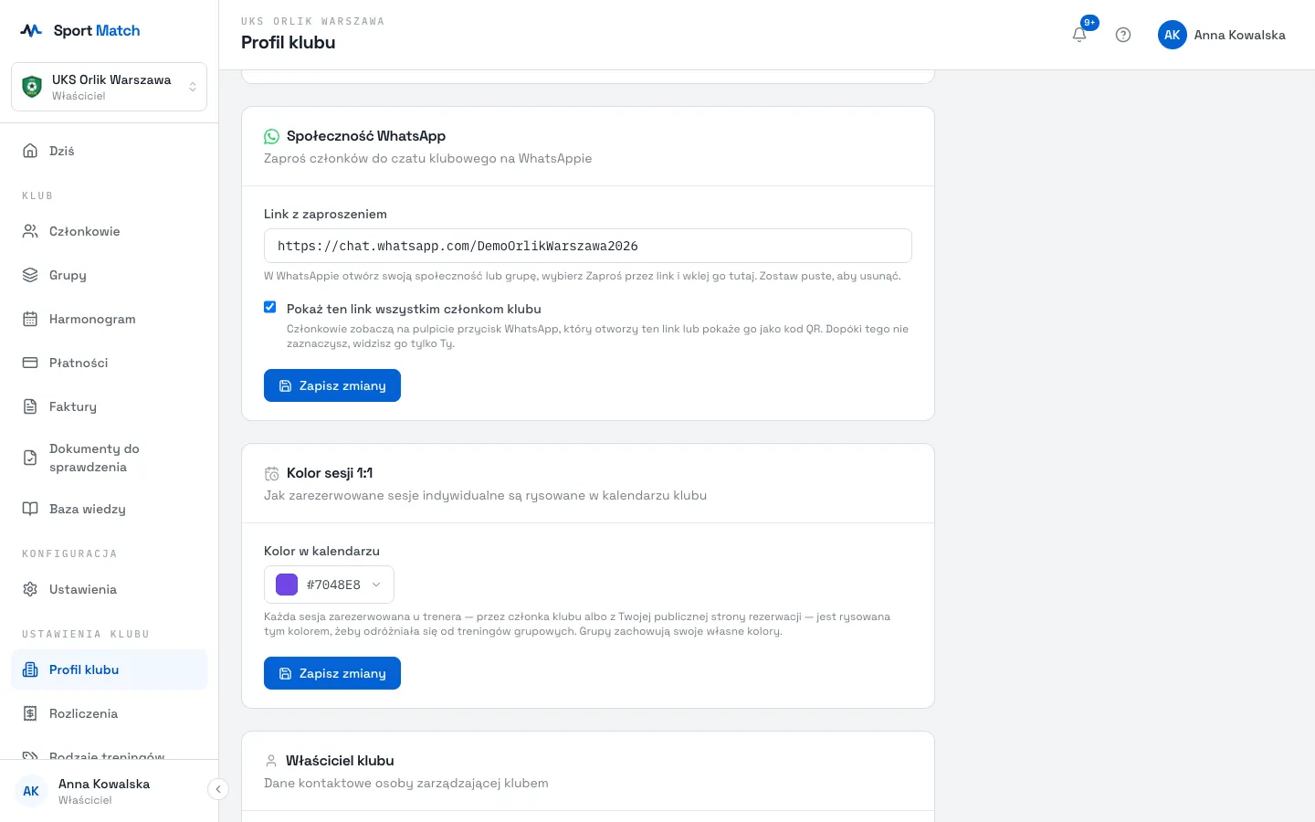Viewport: 1315px width, 822px height.
Task: Go to Członkowie in the sidebar
Action: tap(109, 231)
